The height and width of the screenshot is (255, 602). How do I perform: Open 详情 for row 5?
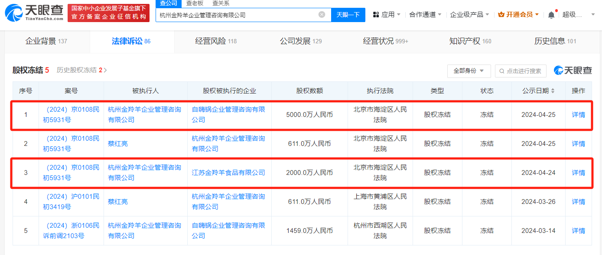(579, 231)
